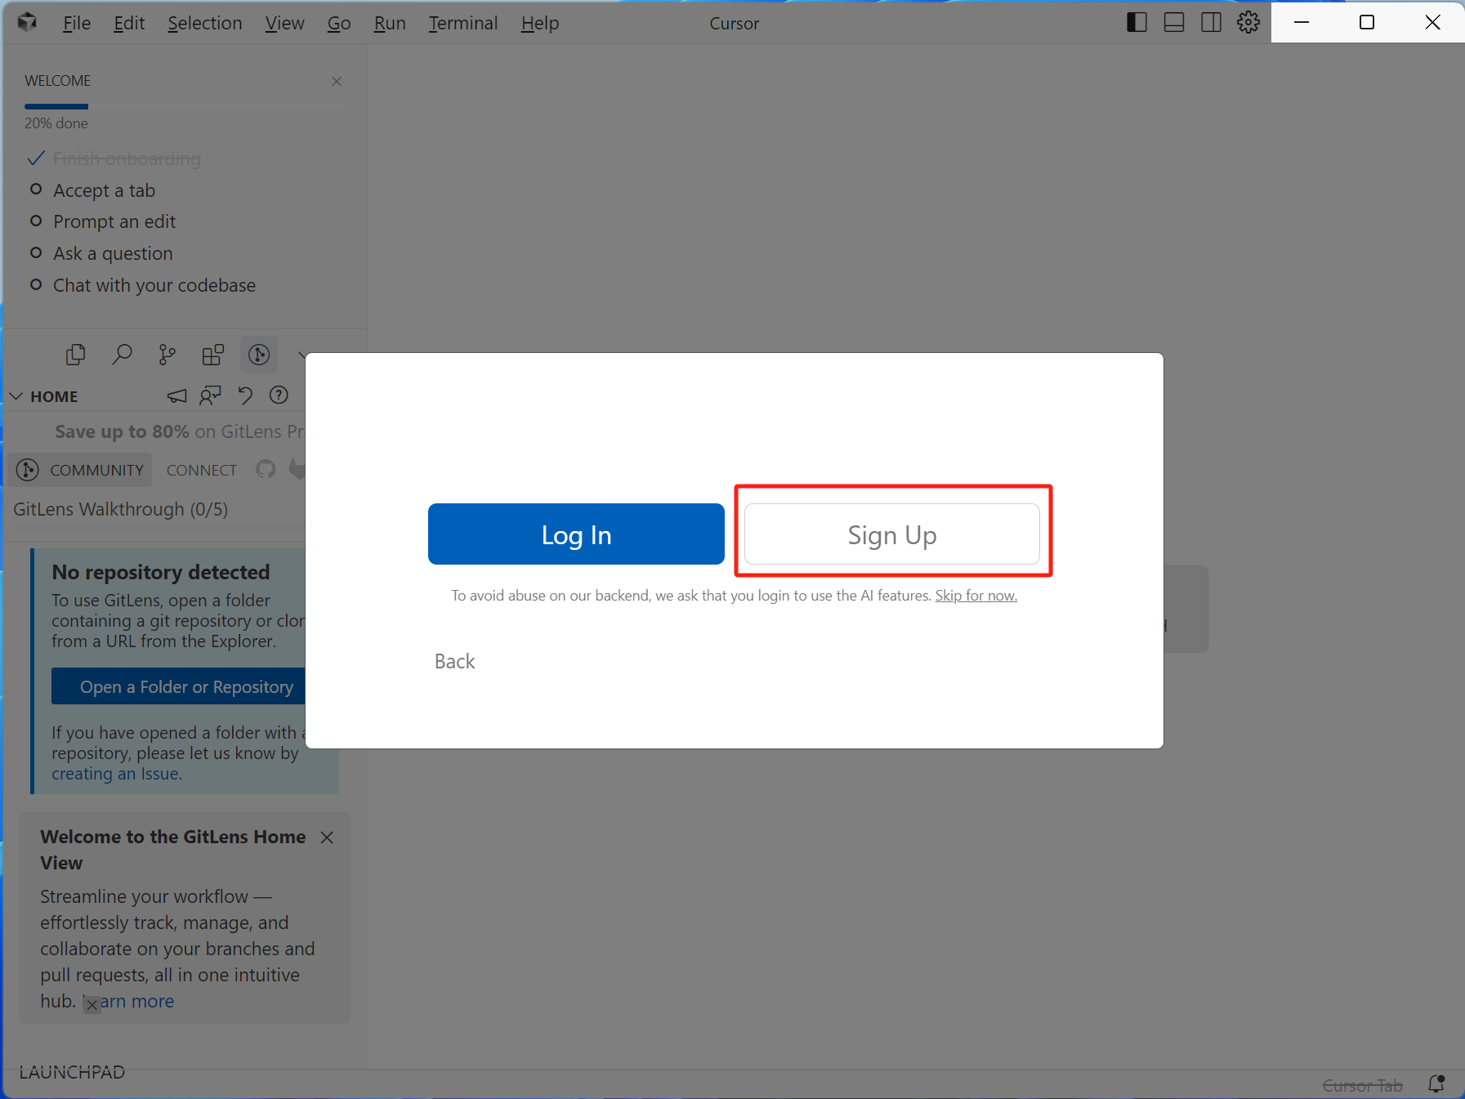Open the Search magnifier icon
1465x1099 pixels.
[x=122, y=355]
